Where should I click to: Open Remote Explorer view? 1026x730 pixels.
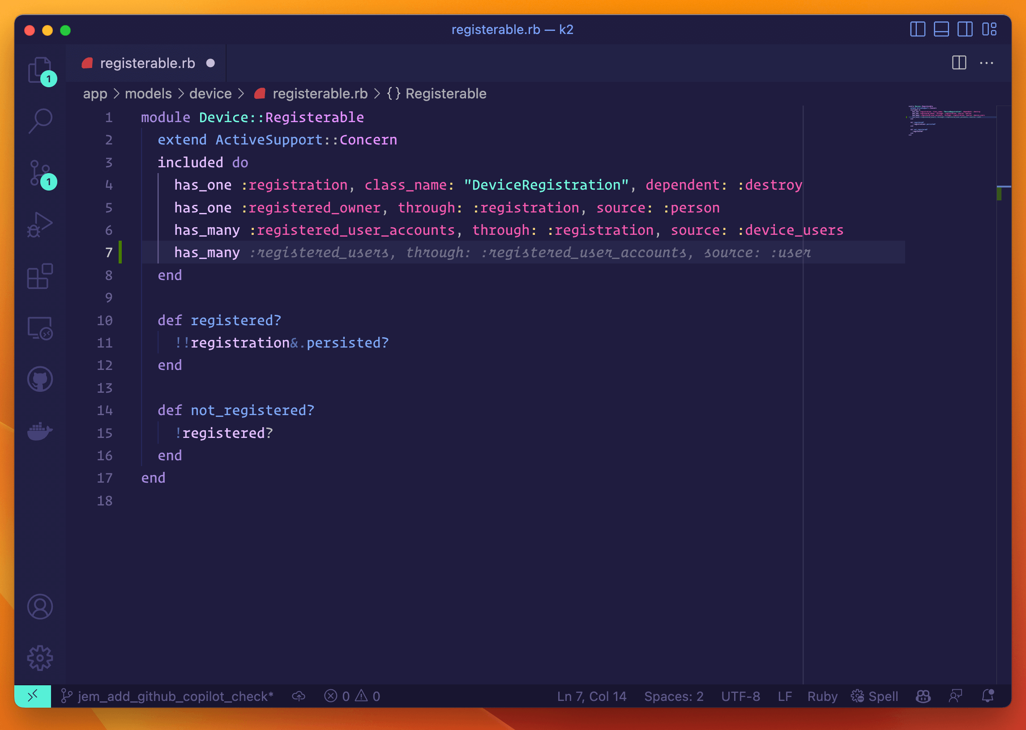pos(39,328)
